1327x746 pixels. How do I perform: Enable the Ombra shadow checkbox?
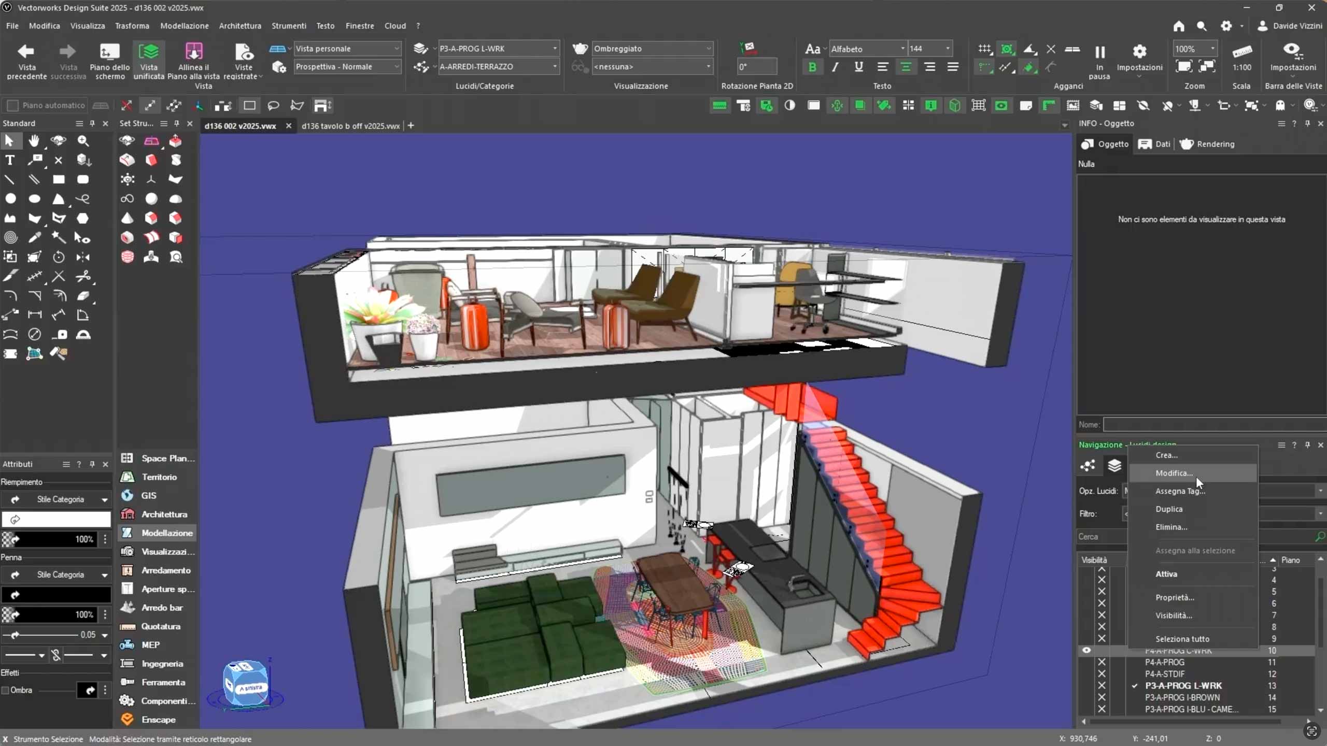pyautogui.click(x=6, y=690)
